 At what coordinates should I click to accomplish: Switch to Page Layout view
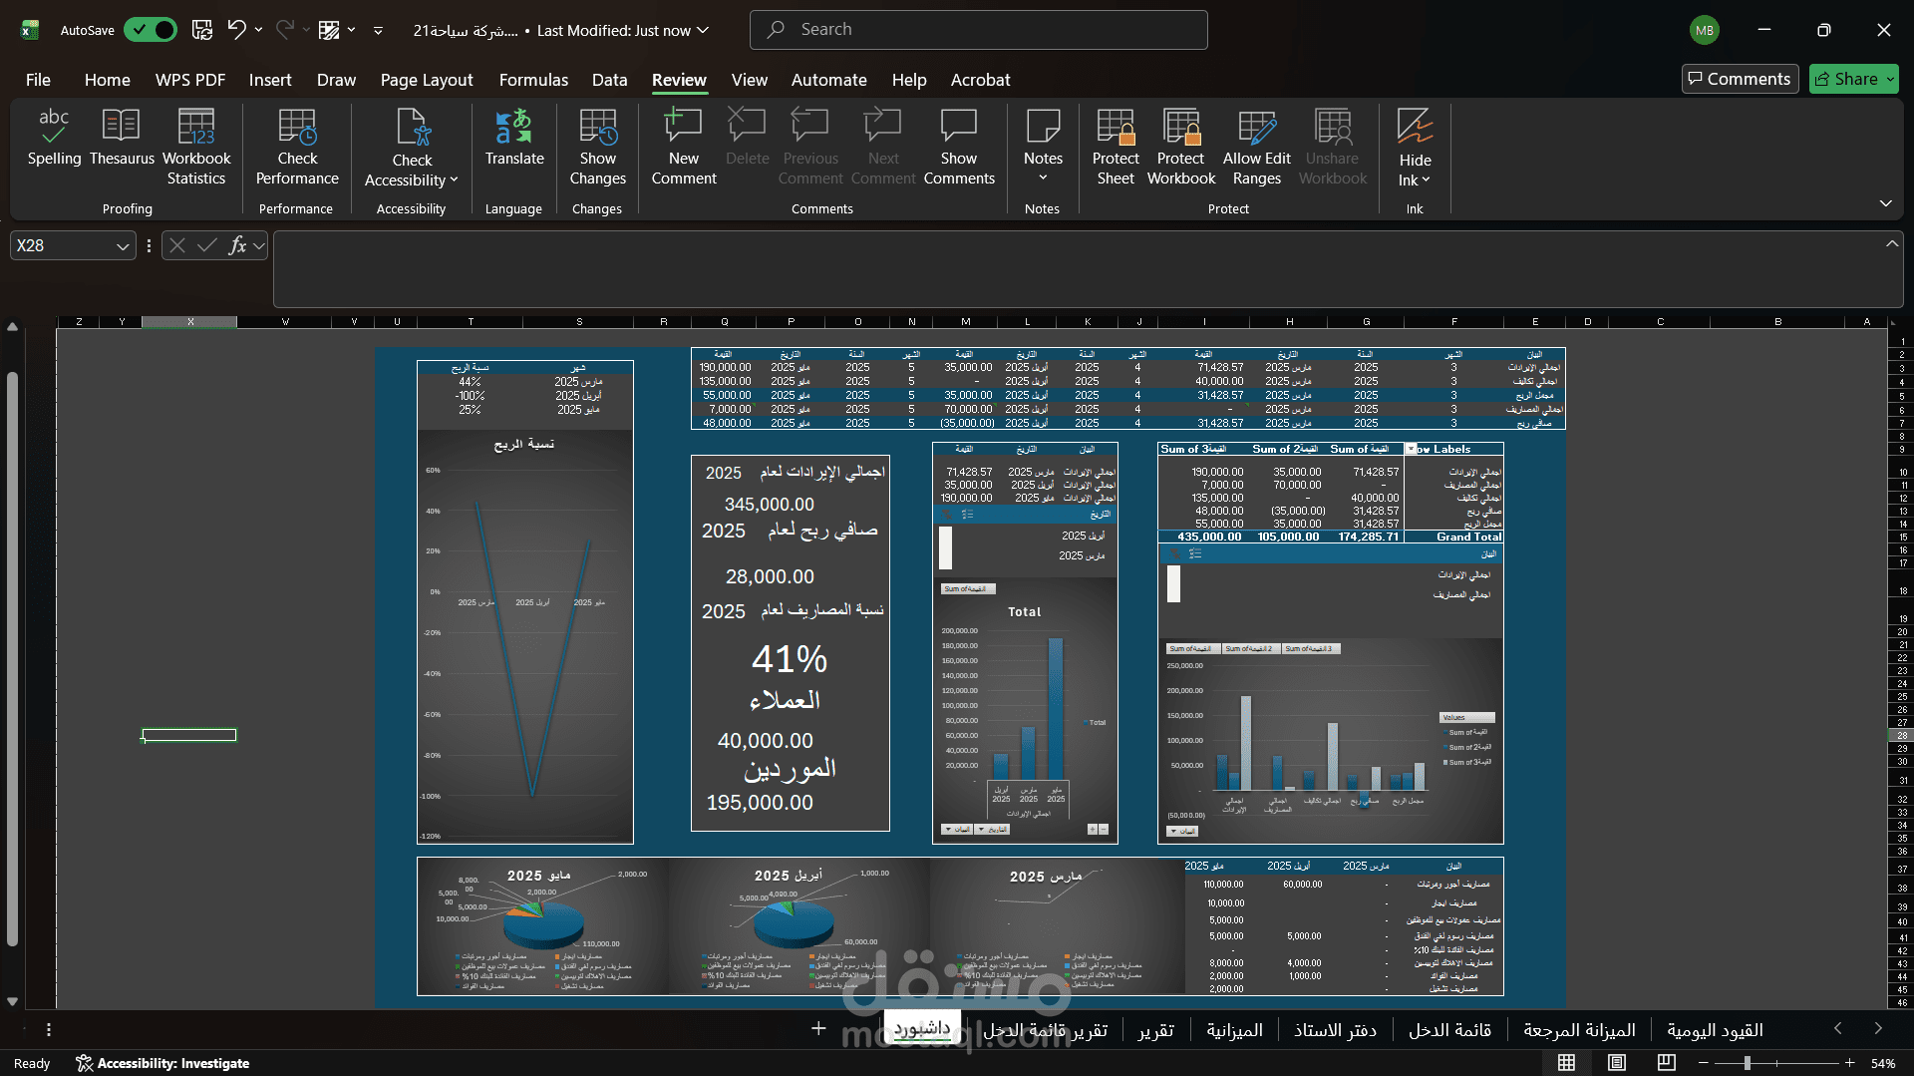tap(1617, 1063)
